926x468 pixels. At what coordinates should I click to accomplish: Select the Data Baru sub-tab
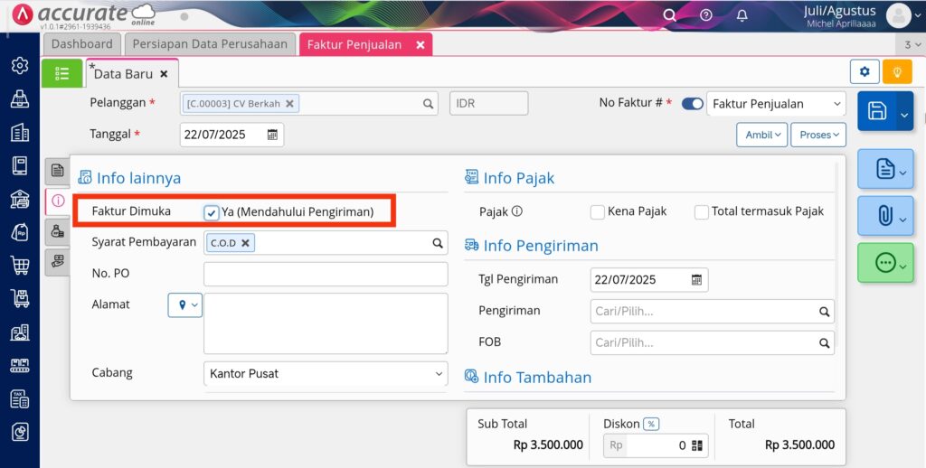click(123, 74)
